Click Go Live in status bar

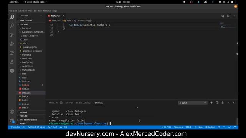click(x=210, y=127)
